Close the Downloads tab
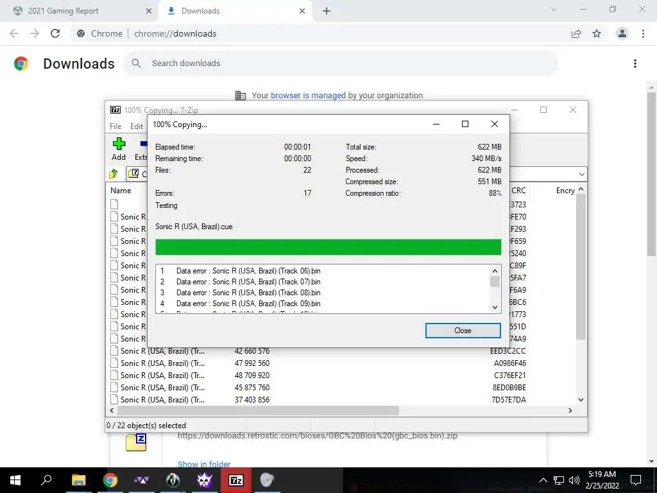 click(302, 11)
